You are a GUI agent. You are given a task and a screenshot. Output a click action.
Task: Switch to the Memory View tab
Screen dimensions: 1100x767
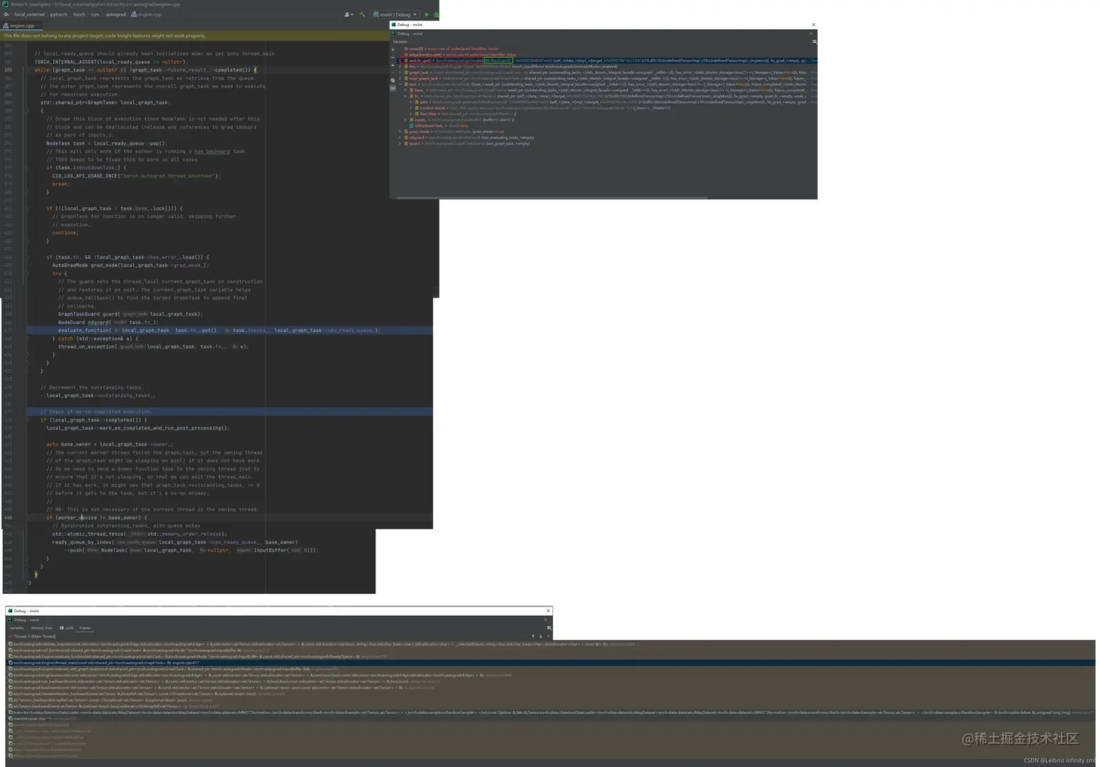tap(41, 628)
